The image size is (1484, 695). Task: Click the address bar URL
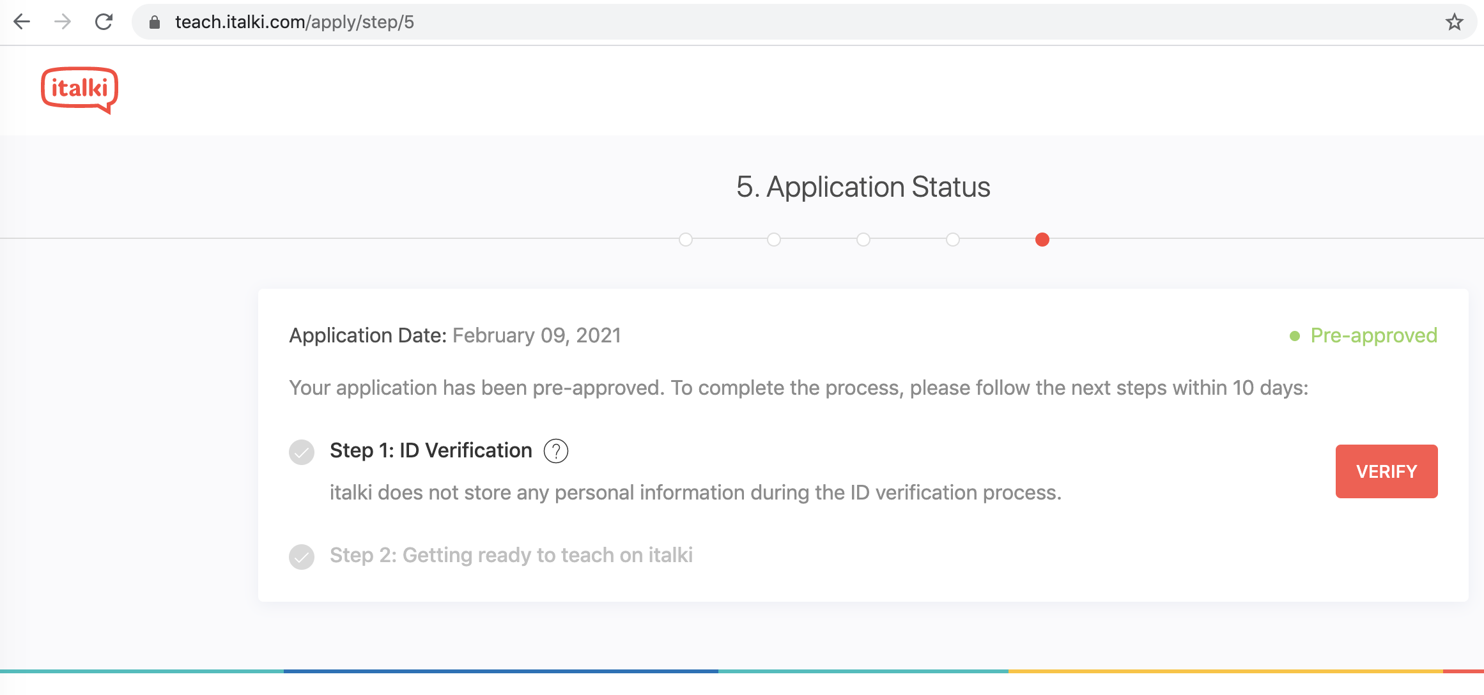pos(295,22)
